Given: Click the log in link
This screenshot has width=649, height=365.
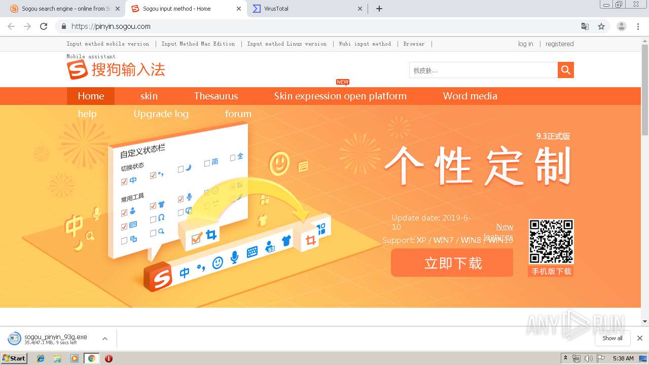Looking at the screenshot, I should 525,44.
